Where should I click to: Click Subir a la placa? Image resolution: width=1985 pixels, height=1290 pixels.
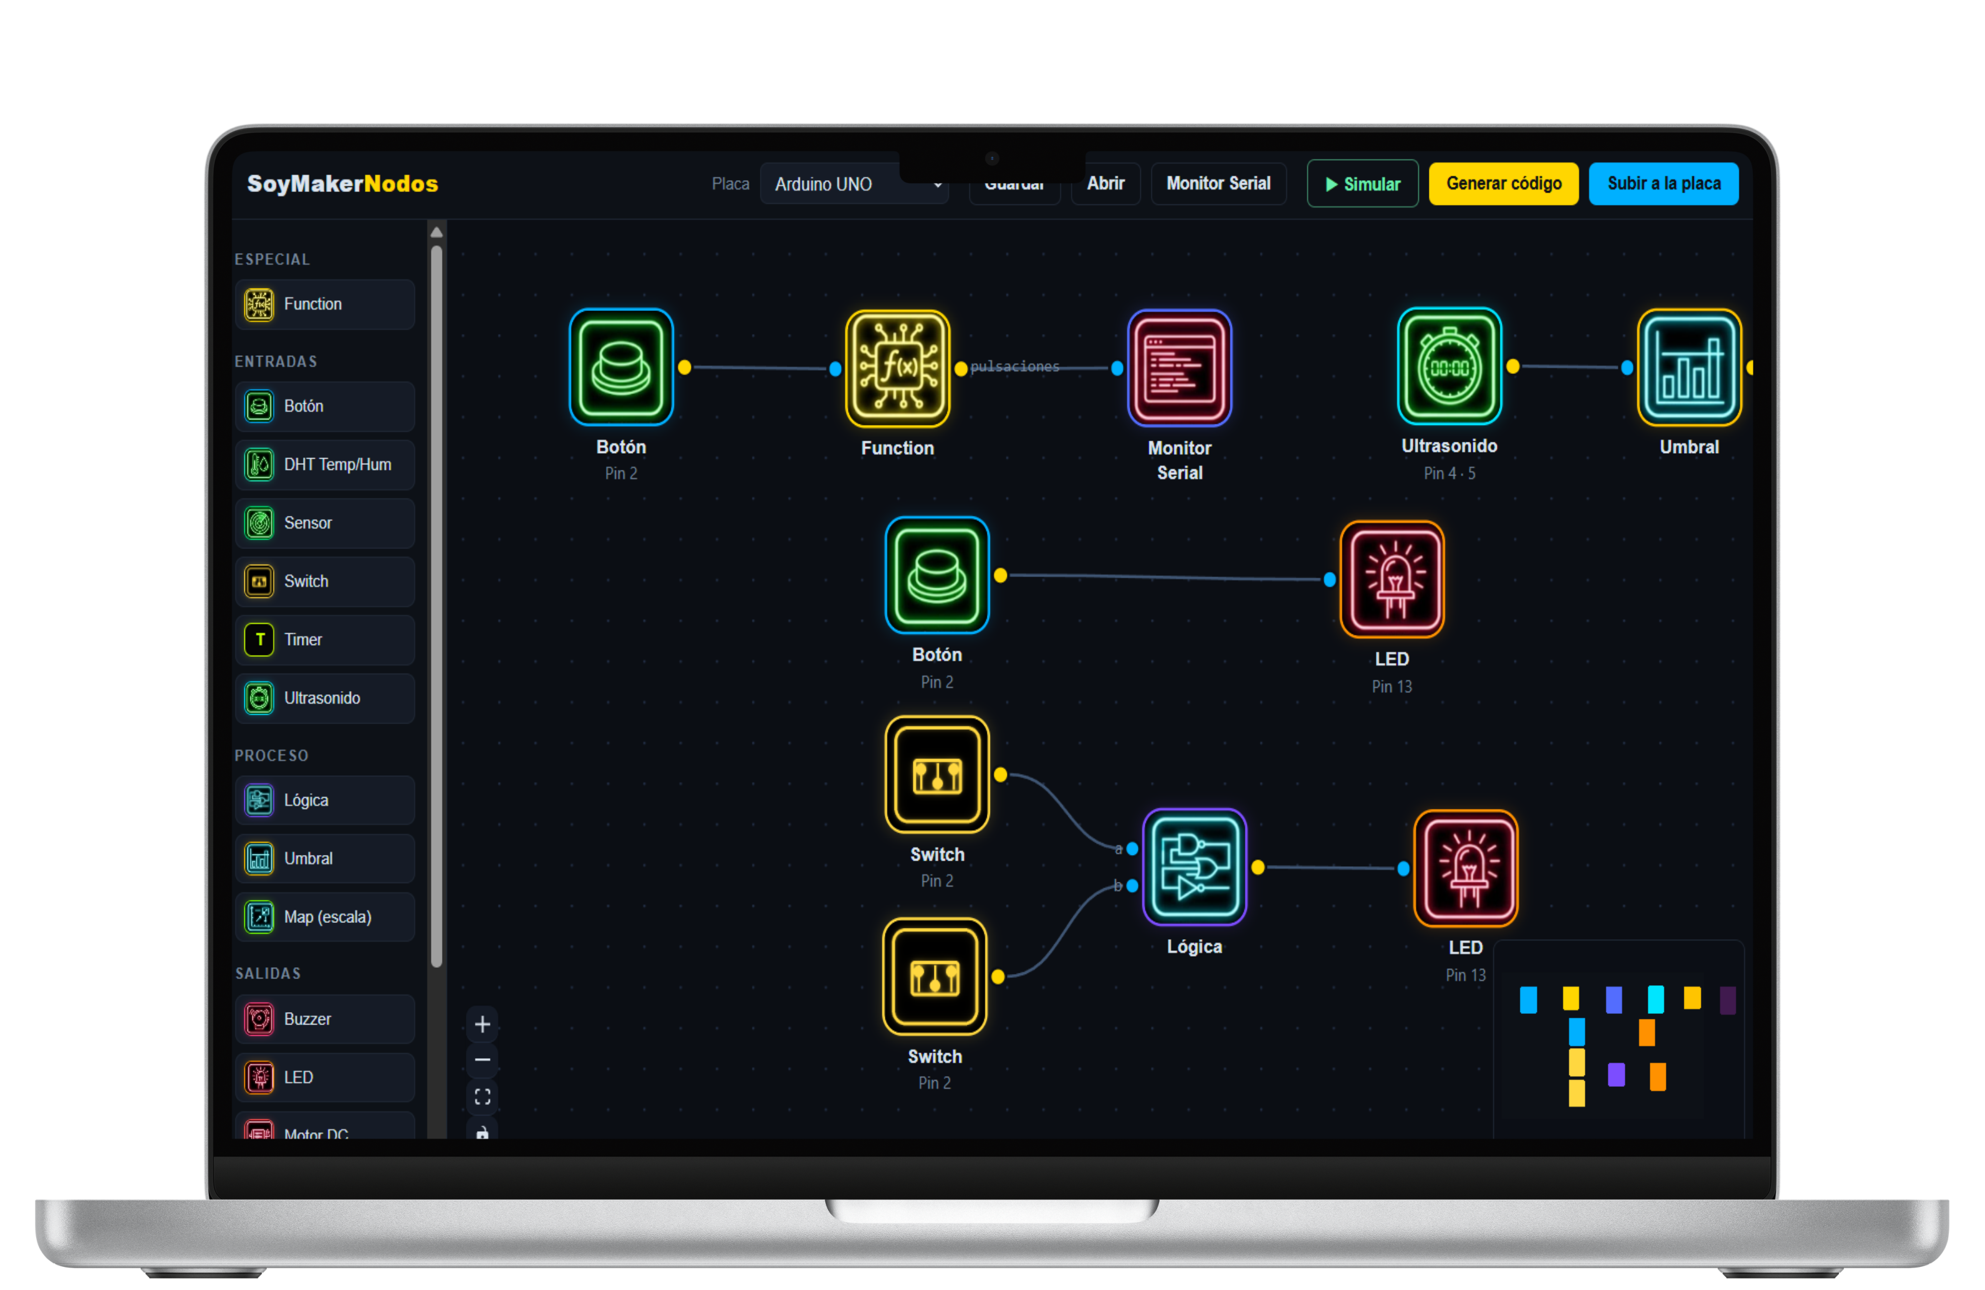[x=1663, y=183]
